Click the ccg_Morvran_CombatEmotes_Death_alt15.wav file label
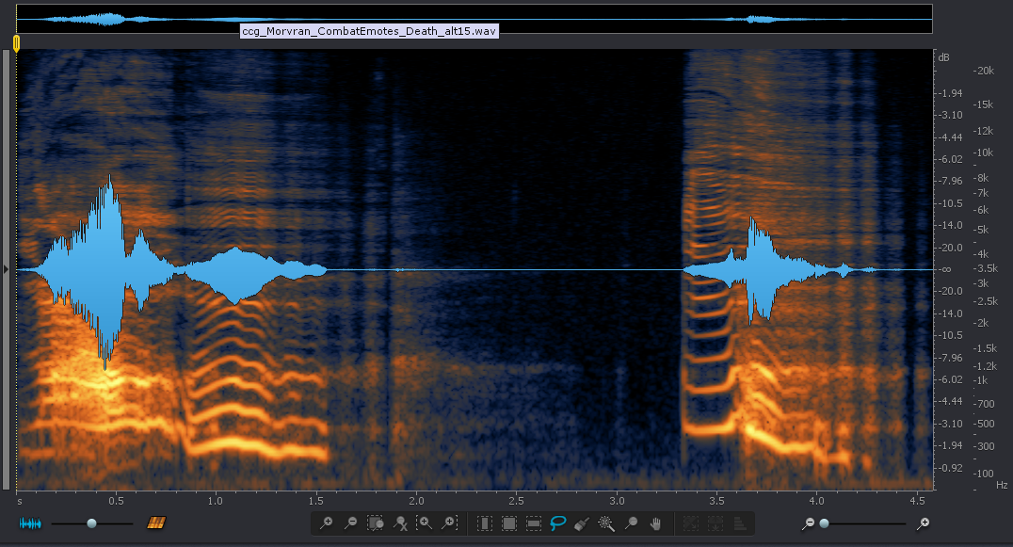The height and width of the screenshot is (547, 1013). click(x=369, y=31)
